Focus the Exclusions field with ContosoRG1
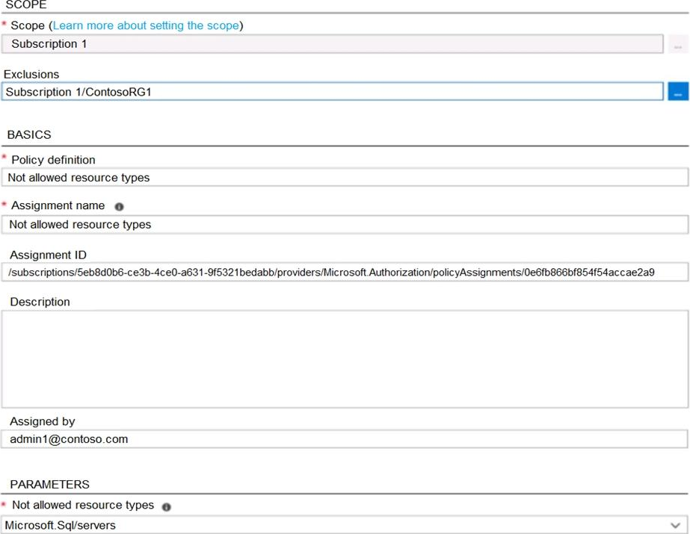Screen dimensions: 690x534 (332, 92)
